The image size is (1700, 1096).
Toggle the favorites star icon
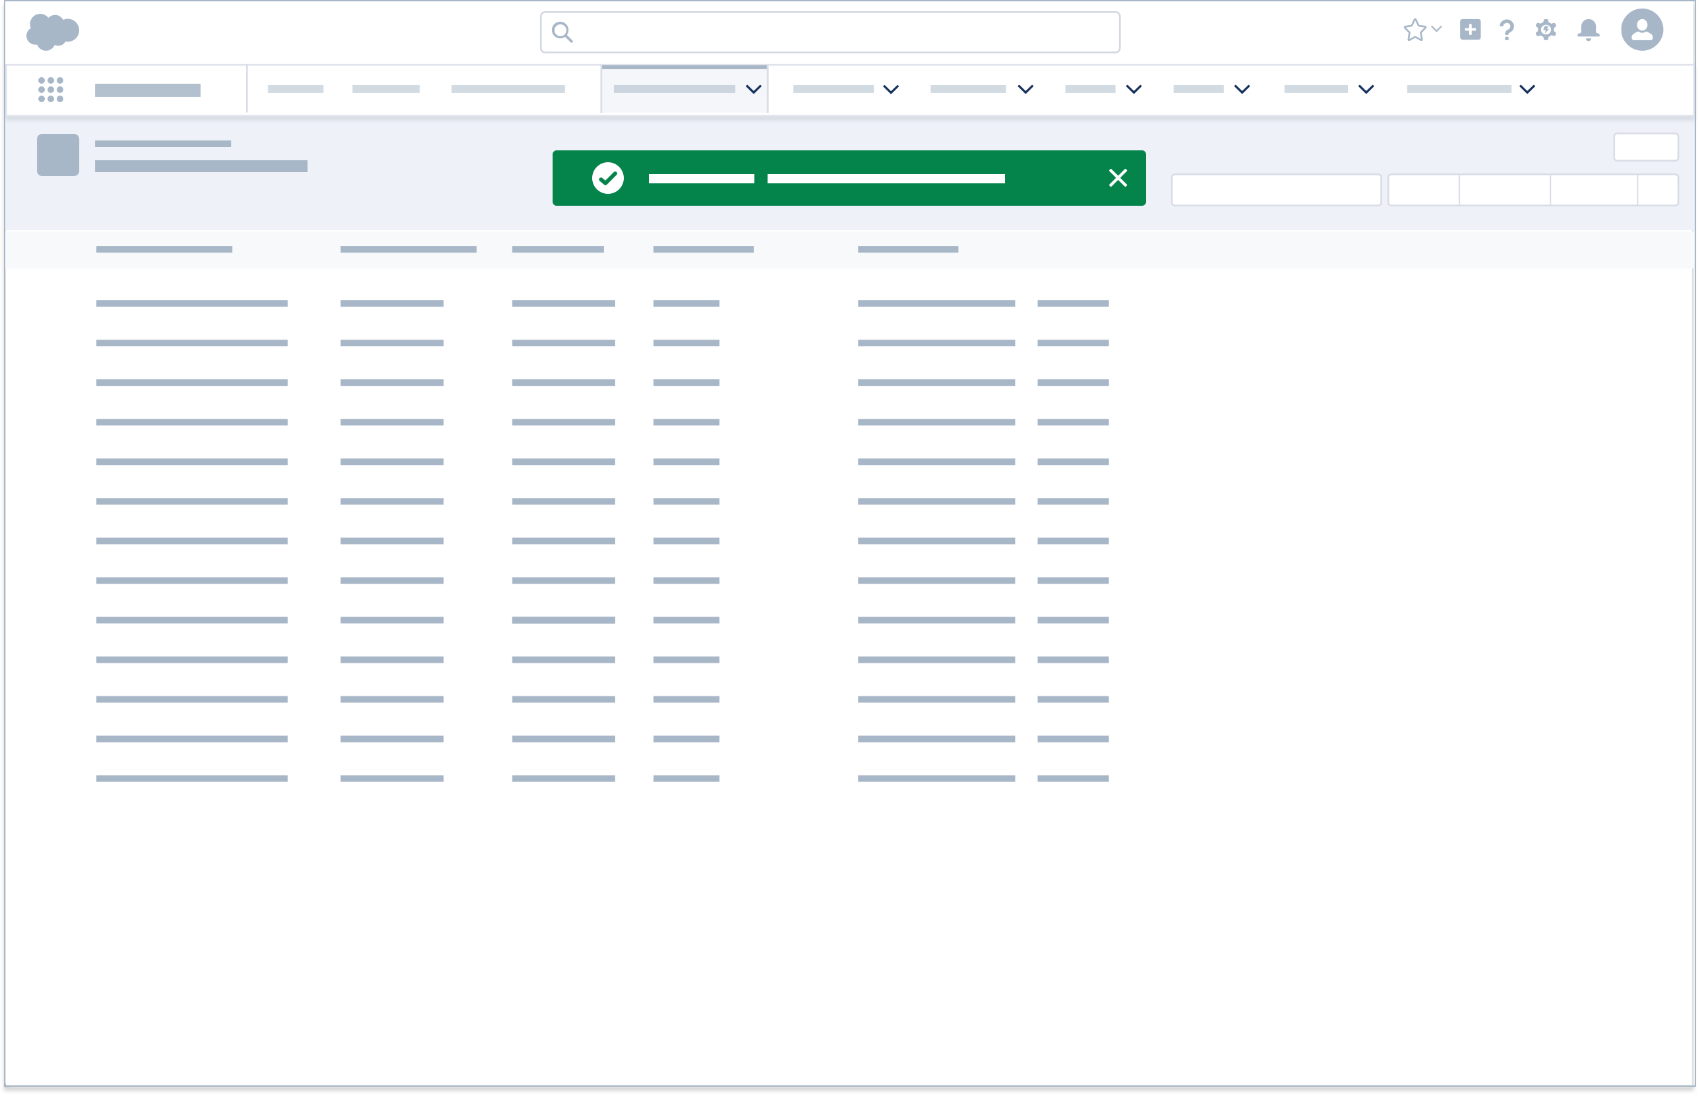point(1414,30)
